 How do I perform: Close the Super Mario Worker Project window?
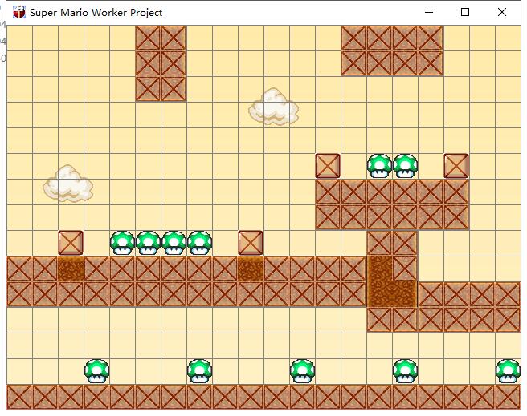tap(502, 12)
